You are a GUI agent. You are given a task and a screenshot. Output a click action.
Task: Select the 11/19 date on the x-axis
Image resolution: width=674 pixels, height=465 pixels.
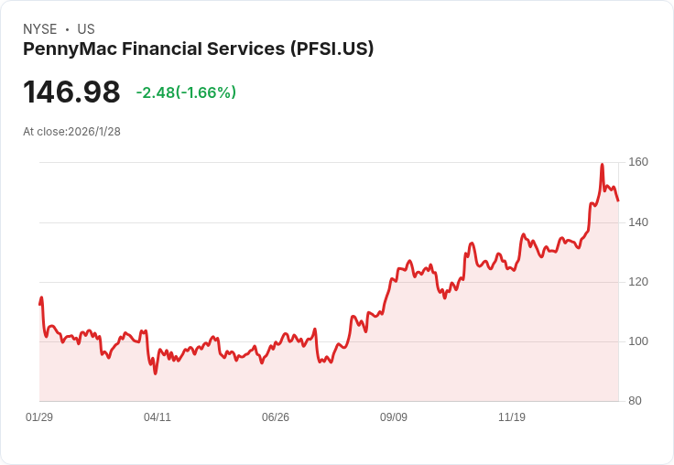(512, 417)
